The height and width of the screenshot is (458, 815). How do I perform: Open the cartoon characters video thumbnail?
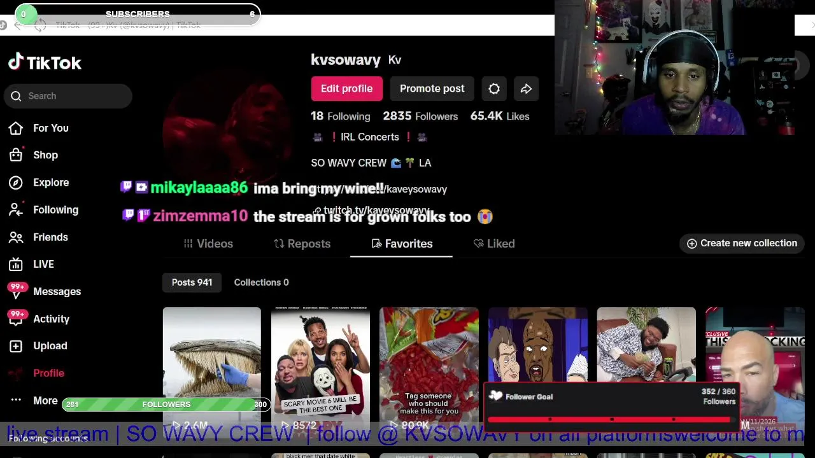537,345
